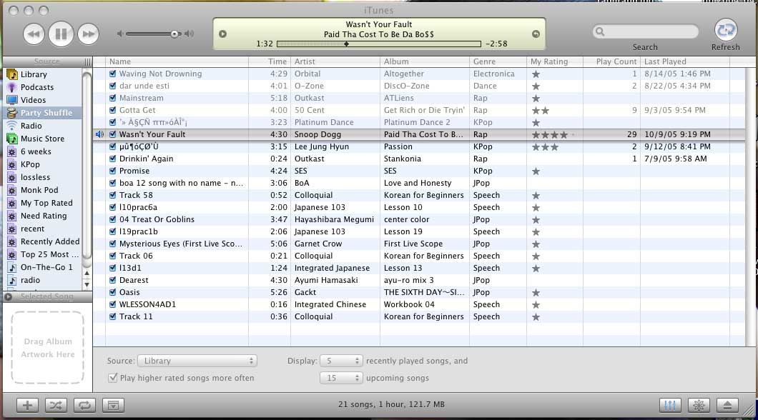This screenshot has width=758, height=420.
Task: Click the source column resize grip icon
Action: click(x=87, y=62)
